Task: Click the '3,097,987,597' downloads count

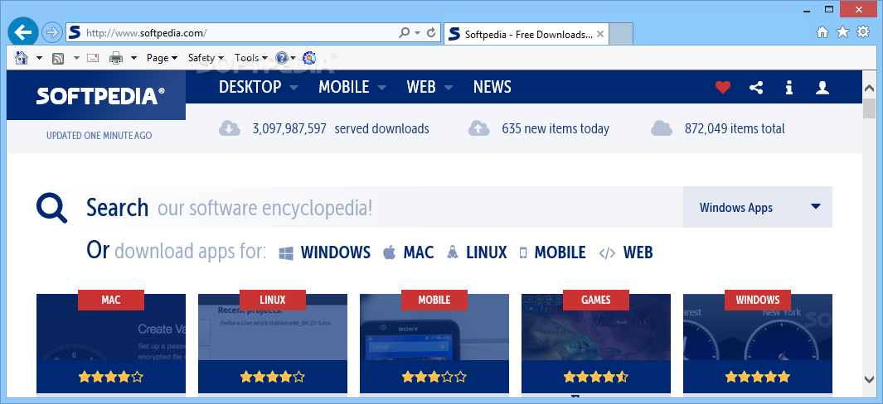Action: (x=289, y=129)
